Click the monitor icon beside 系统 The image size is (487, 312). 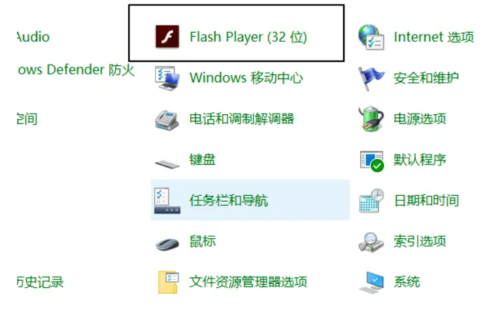point(372,282)
